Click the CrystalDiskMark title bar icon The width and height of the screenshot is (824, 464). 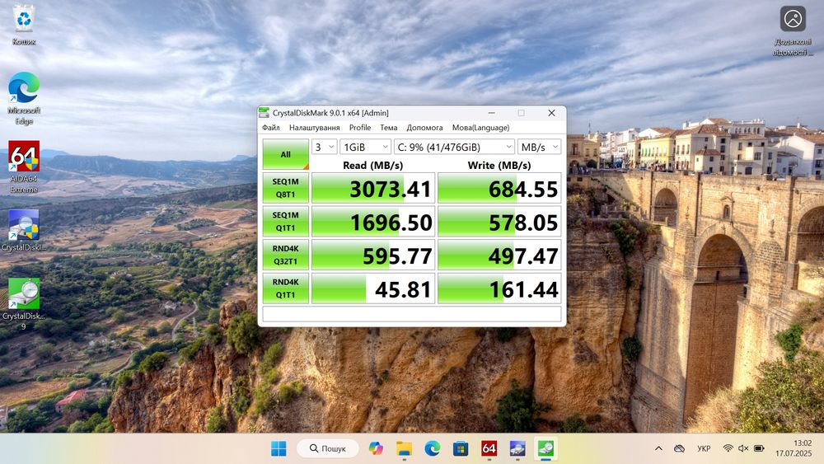point(265,112)
